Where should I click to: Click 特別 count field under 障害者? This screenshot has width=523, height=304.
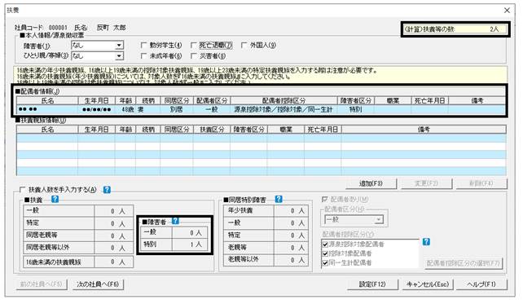tap(189, 245)
